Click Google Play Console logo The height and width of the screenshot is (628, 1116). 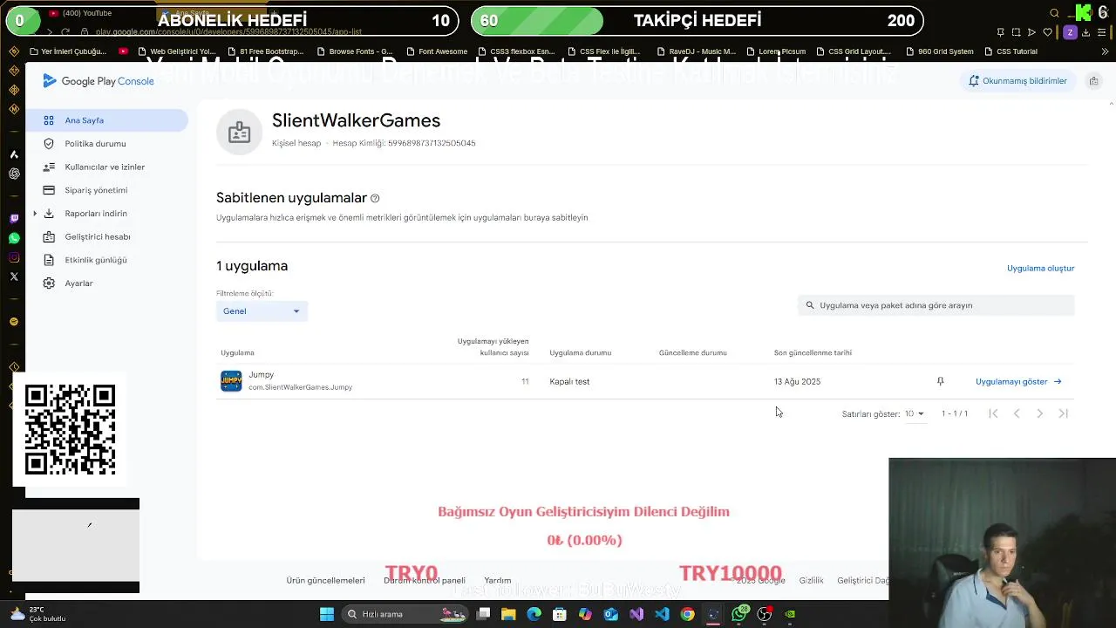coord(99,81)
